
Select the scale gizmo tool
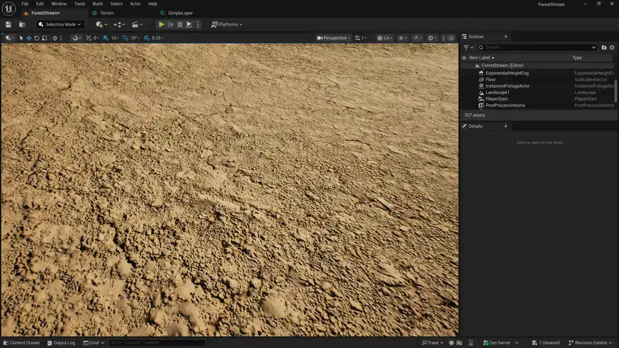click(44, 38)
